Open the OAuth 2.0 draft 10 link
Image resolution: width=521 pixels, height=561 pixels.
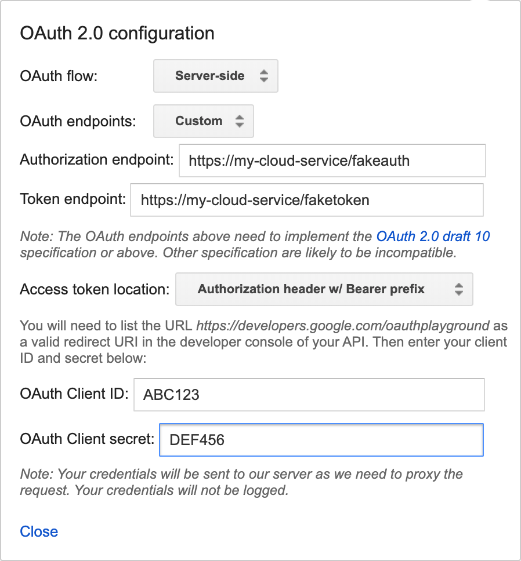pos(433,236)
